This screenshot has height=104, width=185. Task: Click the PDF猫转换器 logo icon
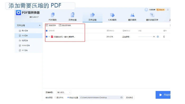click(18, 13)
